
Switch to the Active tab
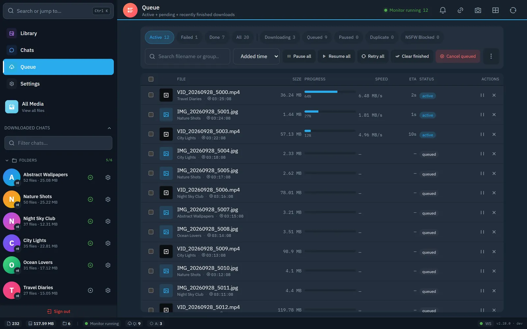pyautogui.click(x=159, y=37)
